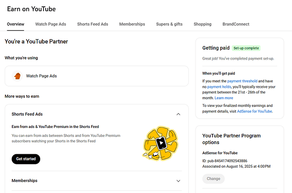Click the Set-up complete badge
292x193 pixels.
(x=246, y=48)
